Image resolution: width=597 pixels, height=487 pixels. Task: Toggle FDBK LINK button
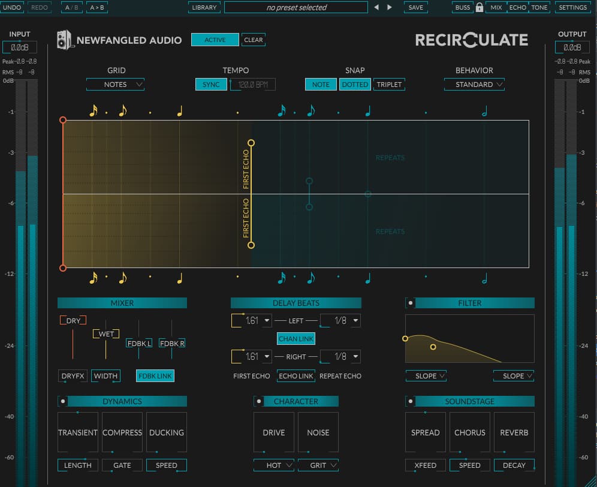[x=155, y=375]
